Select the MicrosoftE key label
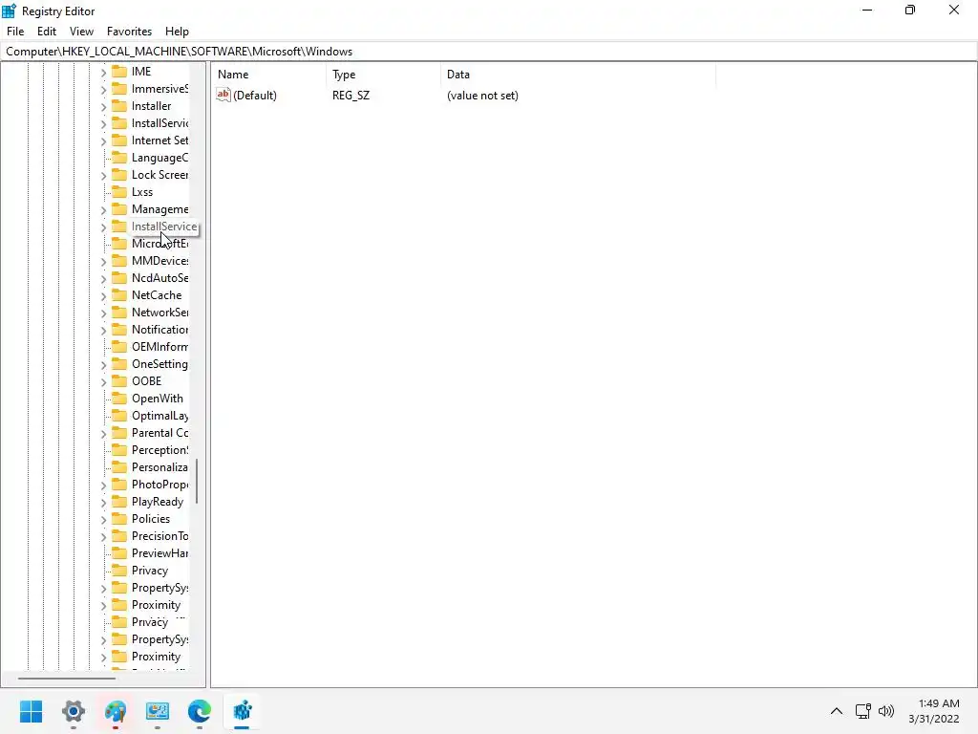Image resolution: width=978 pixels, height=734 pixels. pyautogui.click(x=159, y=244)
